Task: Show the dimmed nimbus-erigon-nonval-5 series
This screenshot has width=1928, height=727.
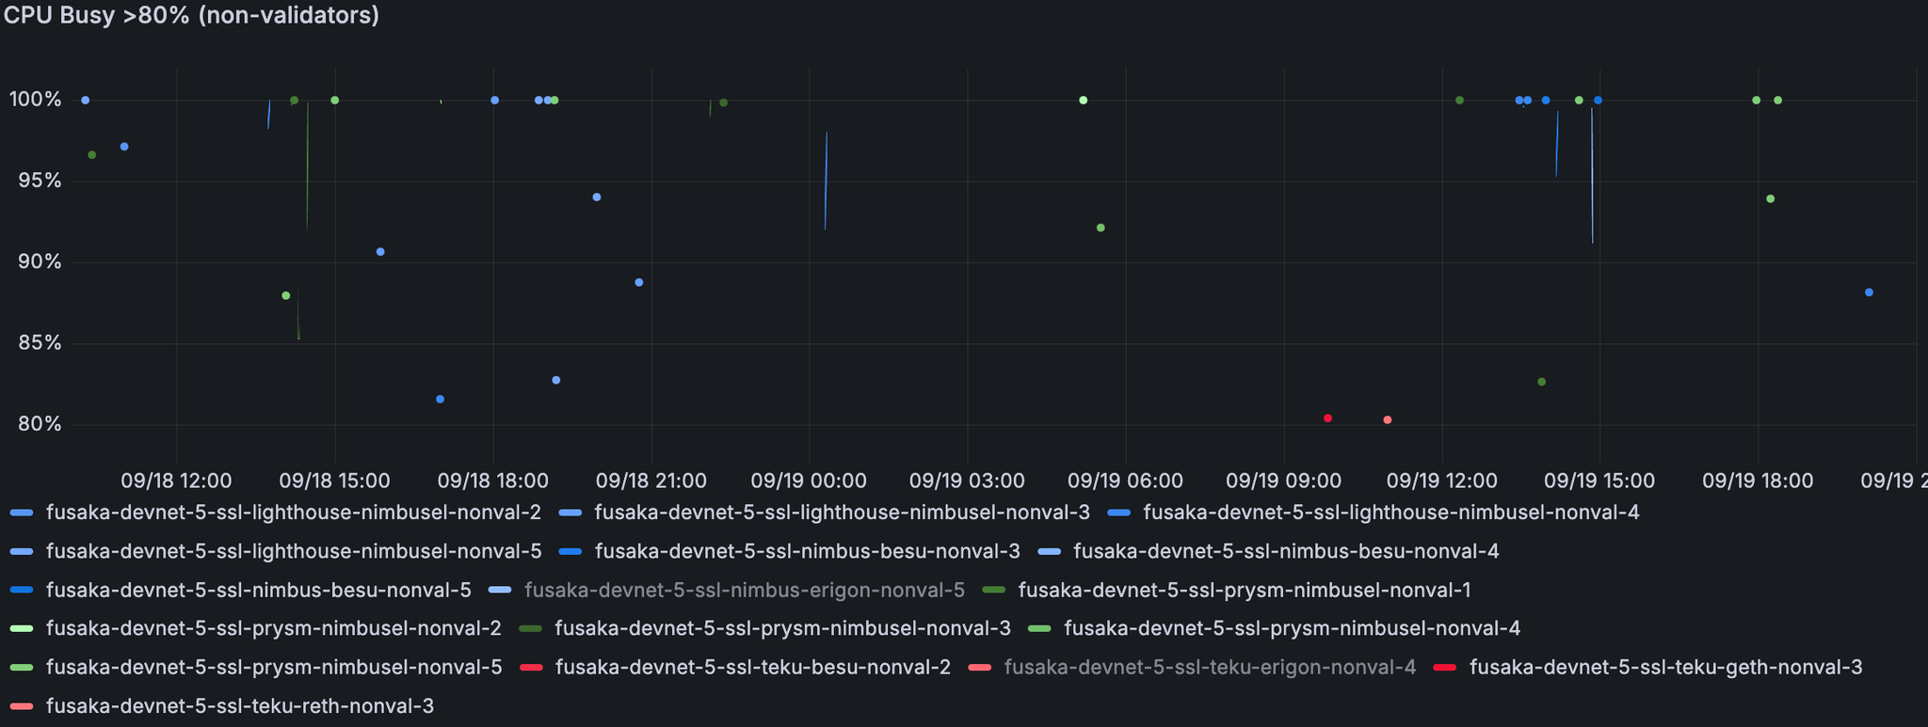Action: [744, 591]
